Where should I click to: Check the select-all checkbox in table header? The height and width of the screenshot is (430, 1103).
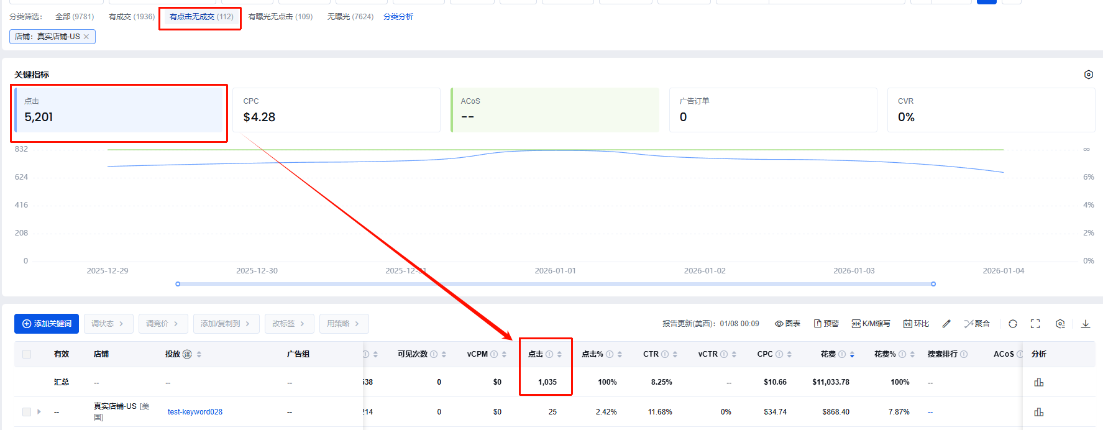pos(27,354)
